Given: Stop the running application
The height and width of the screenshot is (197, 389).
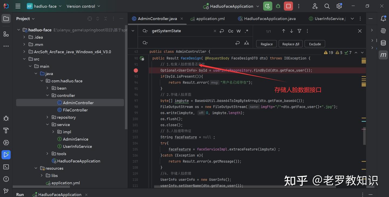Looking at the screenshot, I should click(x=288, y=6).
